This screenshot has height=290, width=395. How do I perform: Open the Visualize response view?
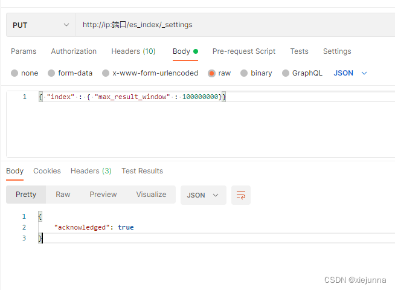pos(151,195)
